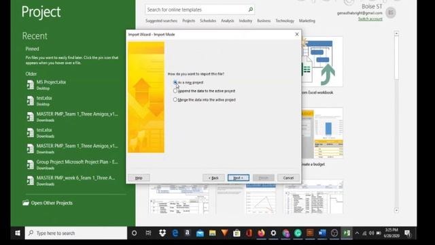The height and width of the screenshot is (245, 435).
Task: Open Help in the Import Wizard
Action: click(139, 178)
